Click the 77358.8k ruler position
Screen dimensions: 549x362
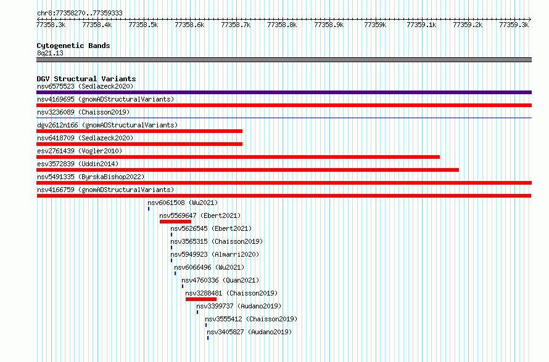click(282, 25)
